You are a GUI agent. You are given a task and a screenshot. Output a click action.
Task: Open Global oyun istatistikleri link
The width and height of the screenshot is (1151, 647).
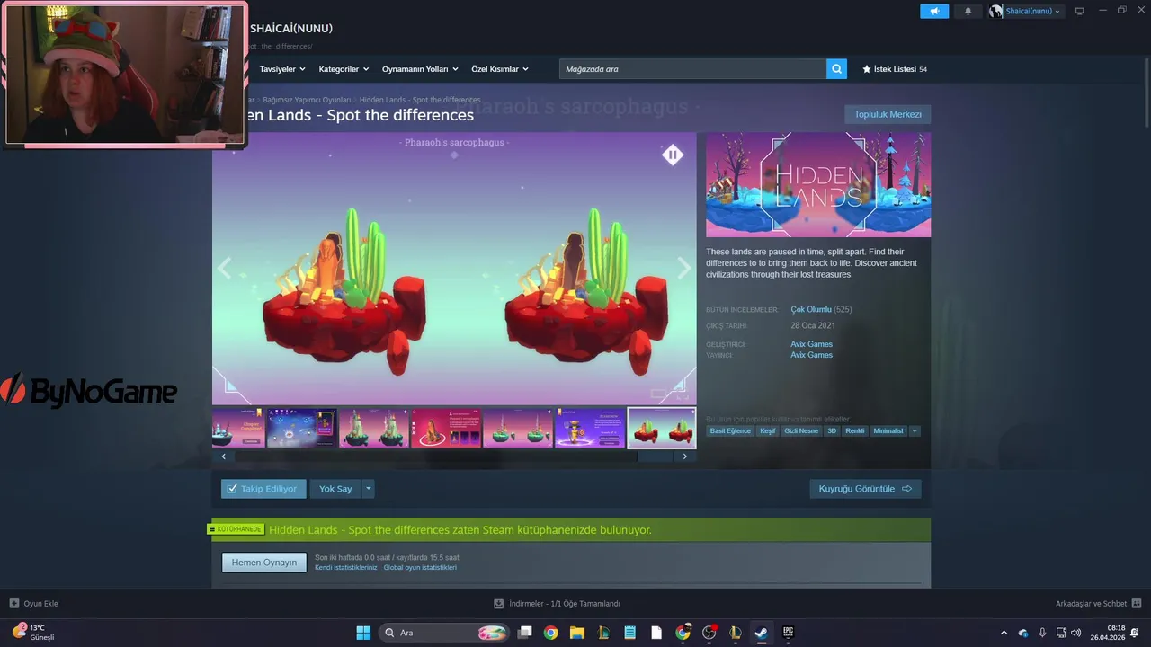(420, 568)
